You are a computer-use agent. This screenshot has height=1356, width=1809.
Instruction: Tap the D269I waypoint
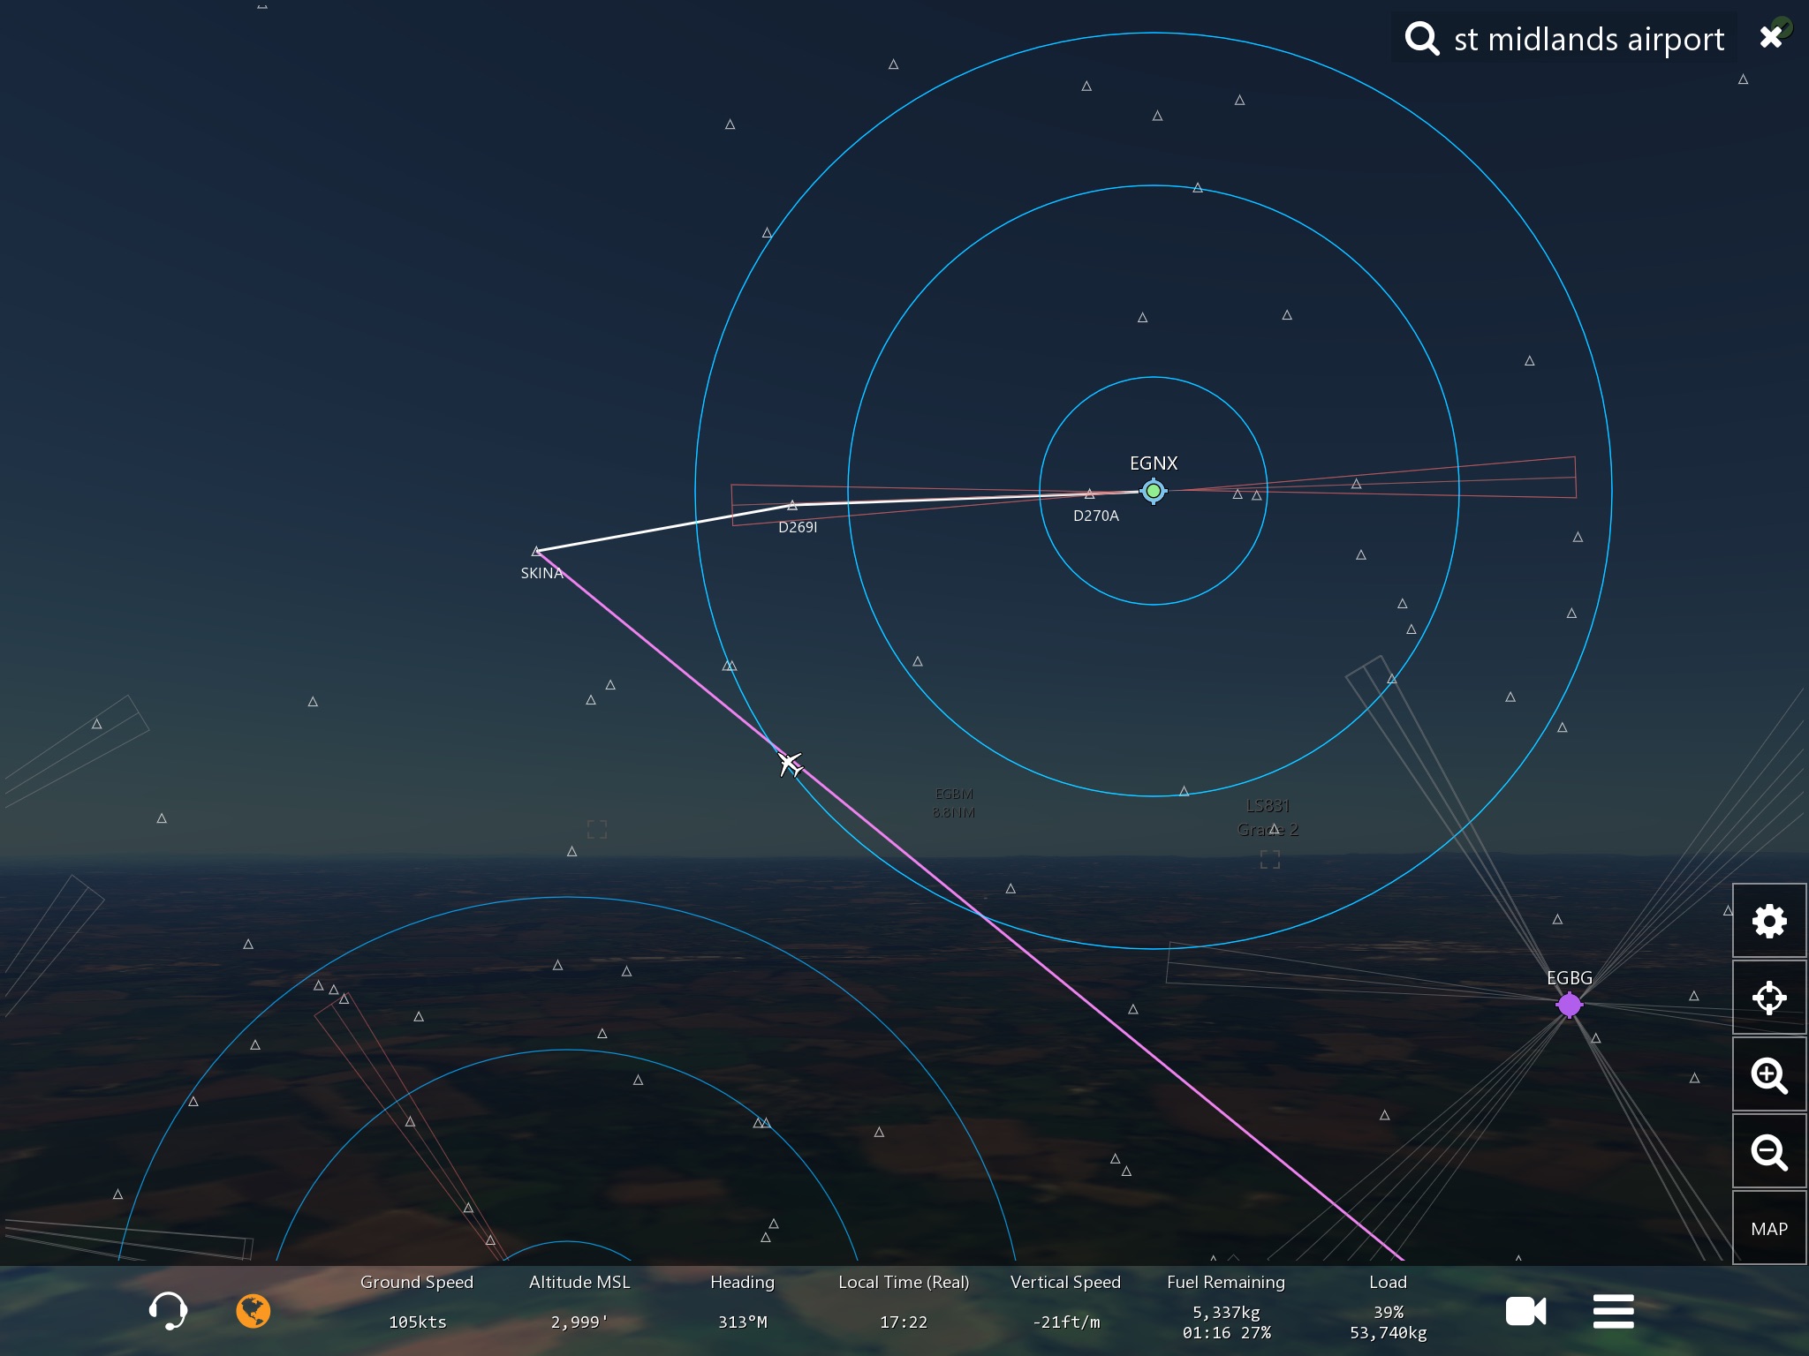coord(792,506)
